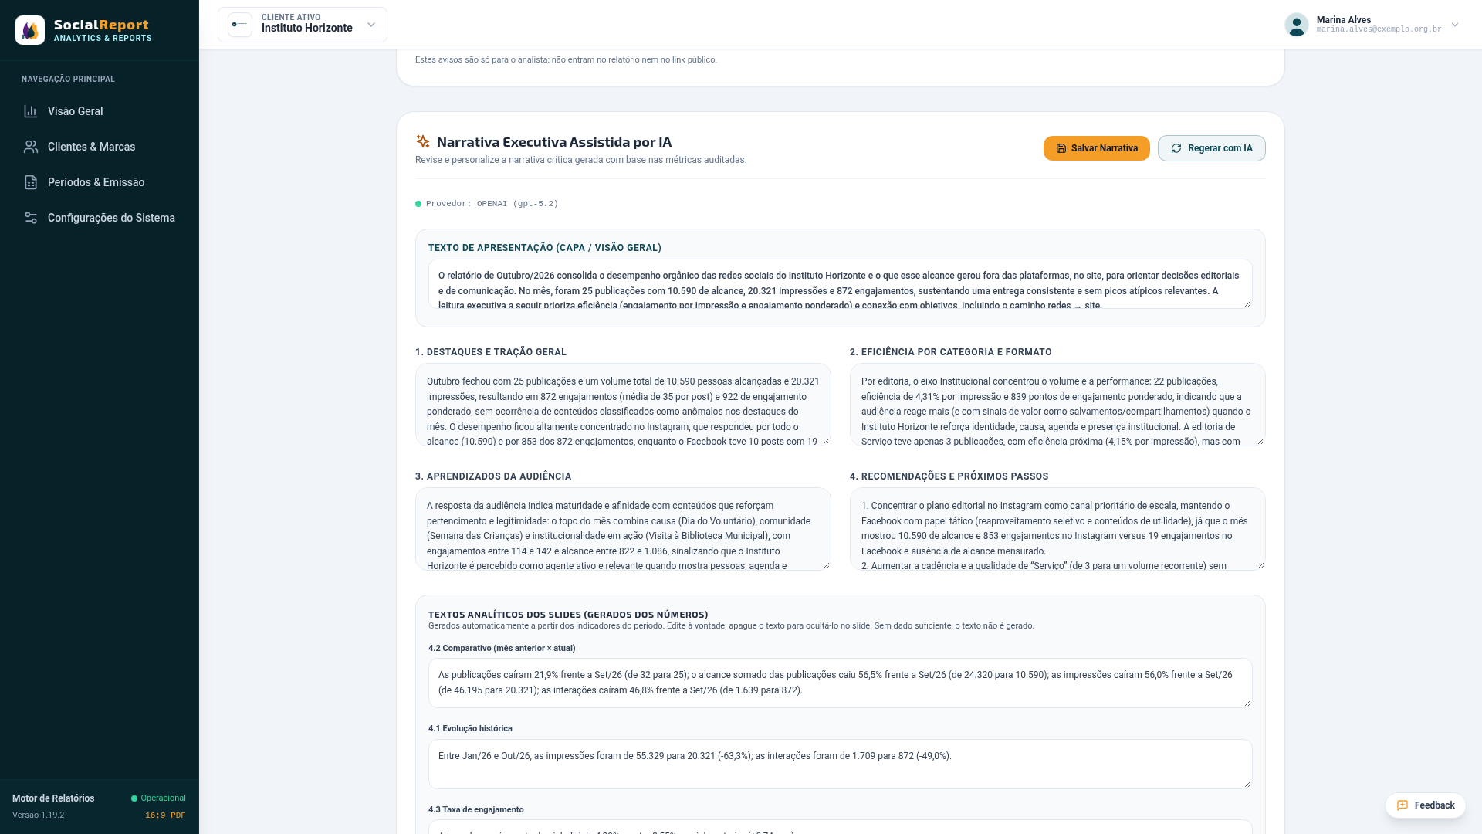The width and height of the screenshot is (1482, 834).
Task: Click the "16:9 PDF" label
Action: coord(165,815)
